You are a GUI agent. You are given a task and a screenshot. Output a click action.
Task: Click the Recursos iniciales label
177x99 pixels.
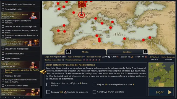click(94, 57)
